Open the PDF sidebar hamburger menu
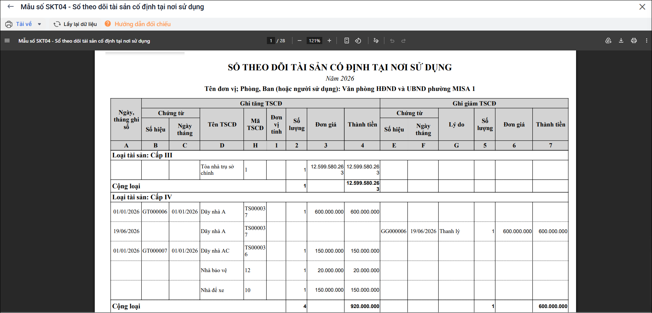The height and width of the screenshot is (313, 652). (x=7, y=41)
